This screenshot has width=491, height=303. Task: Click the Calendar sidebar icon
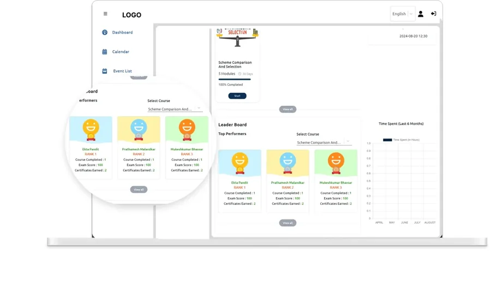click(105, 52)
